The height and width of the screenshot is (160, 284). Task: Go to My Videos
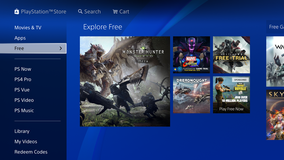pos(26,142)
